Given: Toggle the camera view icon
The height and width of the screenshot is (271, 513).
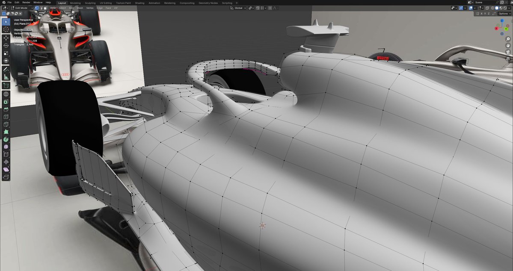Looking at the screenshot, I should (508, 52).
